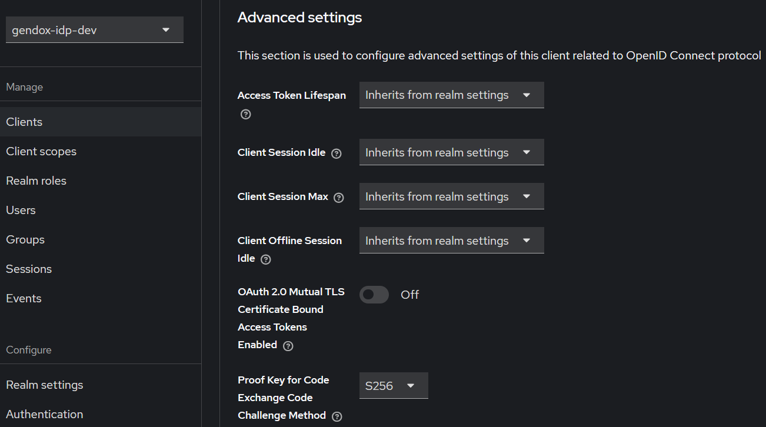The height and width of the screenshot is (427, 766).
Task: Expand the Client Offline Session Idle dropdown
Action: click(451, 240)
